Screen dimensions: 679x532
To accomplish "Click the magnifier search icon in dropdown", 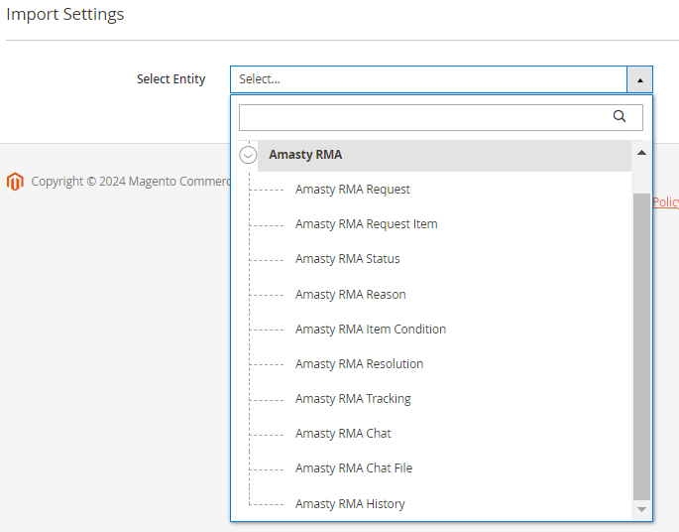I will [x=620, y=116].
